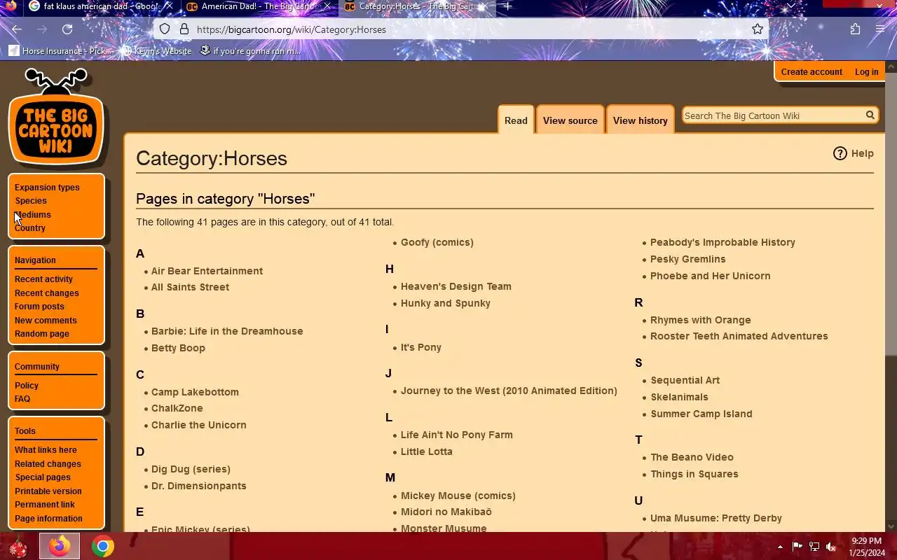Image resolution: width=897 pixels, height=560 pixels.
Task: Go to a Random page
Action: click(x=42, y=334)
